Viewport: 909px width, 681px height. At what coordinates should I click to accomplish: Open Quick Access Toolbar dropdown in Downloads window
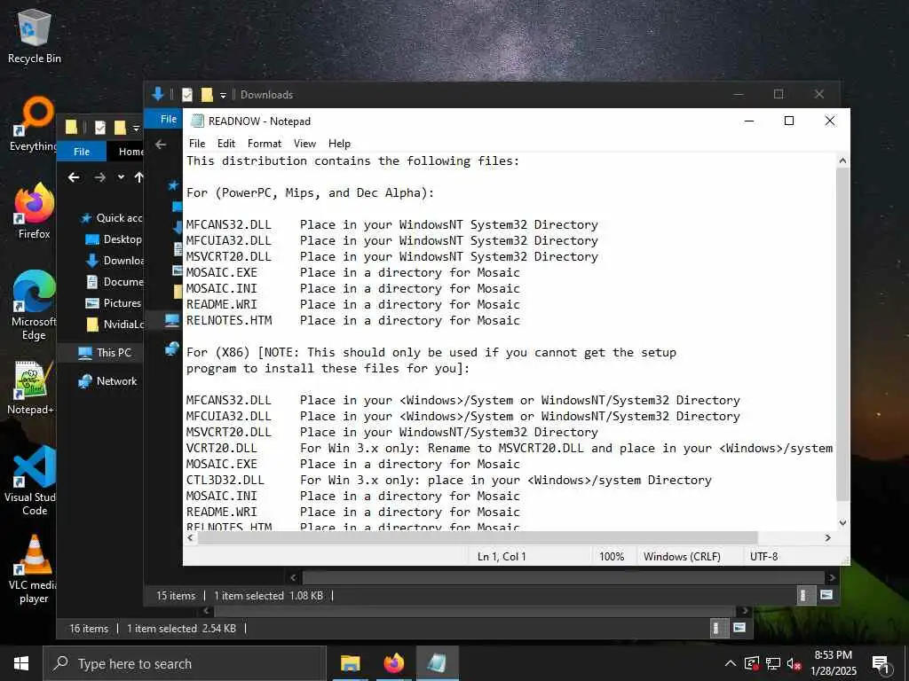click(x=223, y=96)
